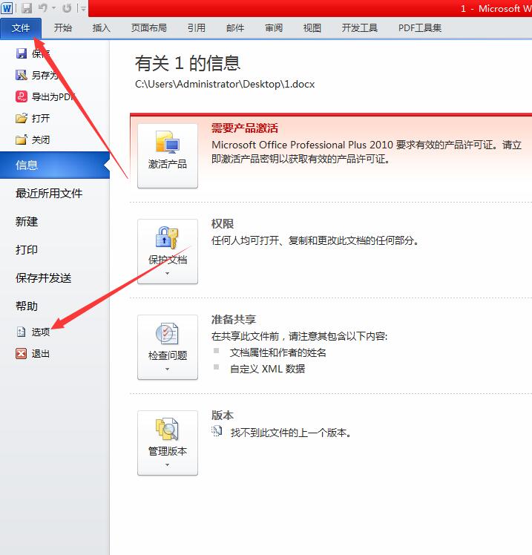Switch to the PDF工具集 ribbon tab
The width and height of the screenshot is (532, 555).
point(420,28)
